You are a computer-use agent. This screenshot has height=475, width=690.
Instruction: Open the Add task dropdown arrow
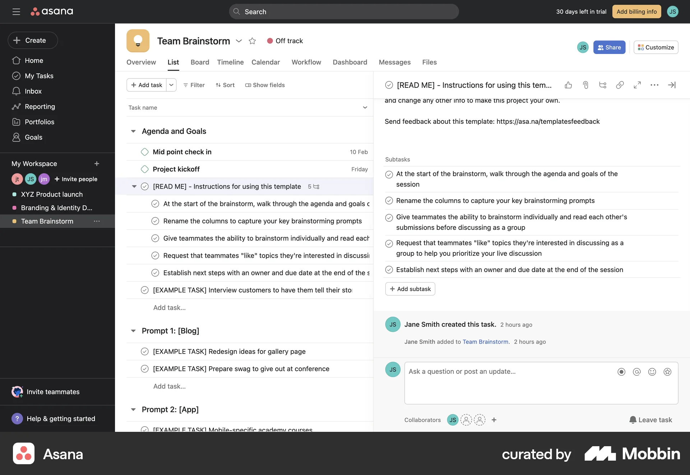pos(171,85)
